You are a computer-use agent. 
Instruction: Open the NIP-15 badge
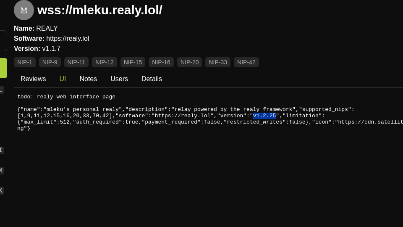coord(133,62)
